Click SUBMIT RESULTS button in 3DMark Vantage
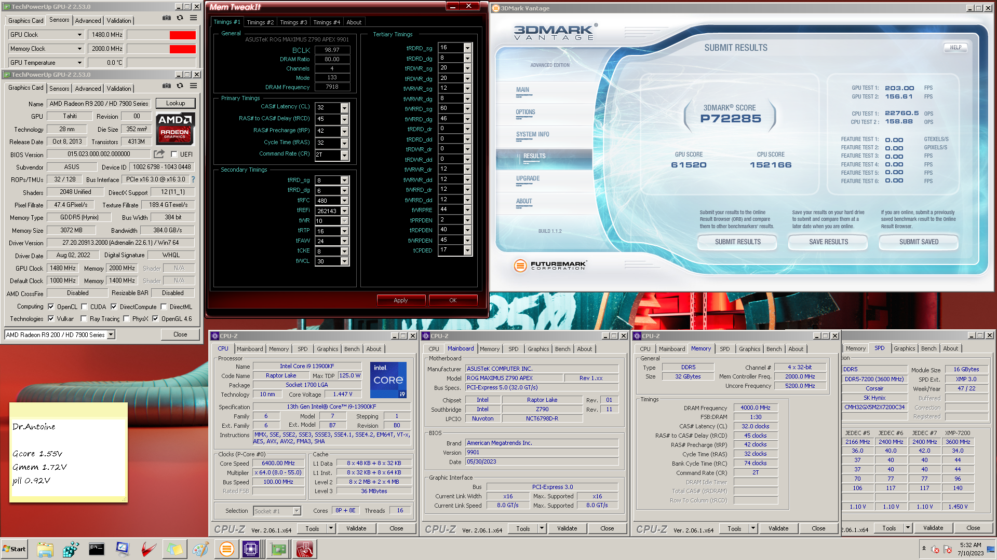This screenshot has height=560, width=997. (x=737, y=242)
